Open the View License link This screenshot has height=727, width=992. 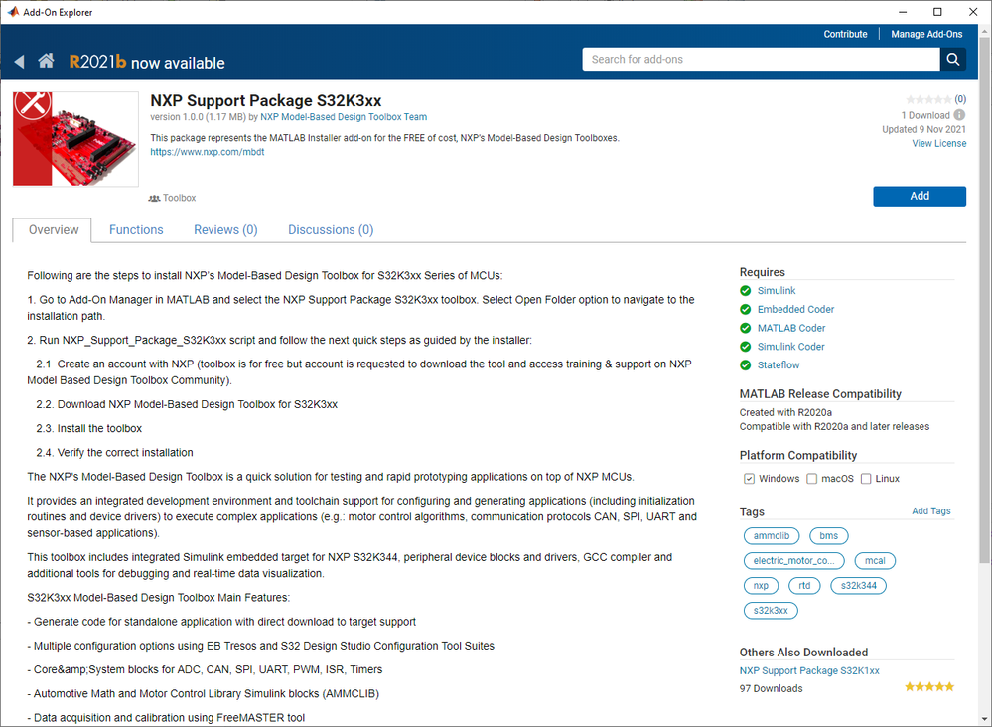(x=938, y=144)
